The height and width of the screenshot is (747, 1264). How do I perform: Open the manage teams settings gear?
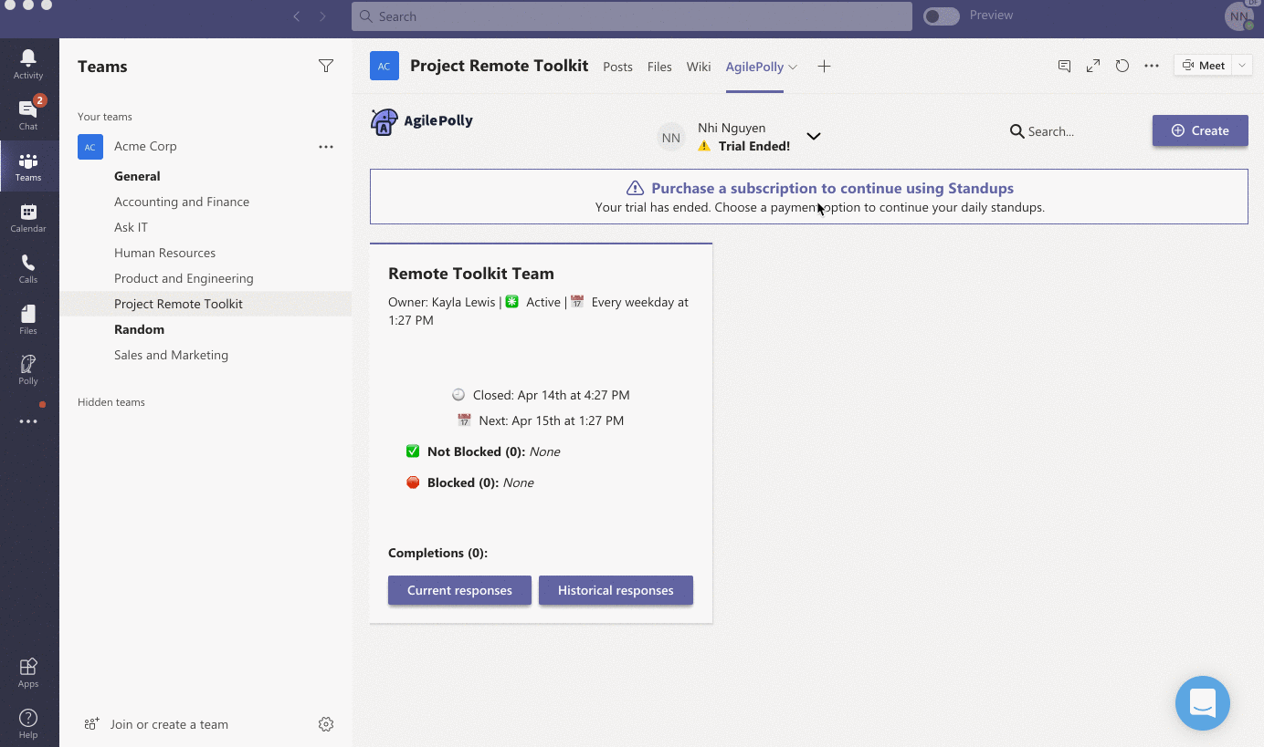[x=326, y=724]
